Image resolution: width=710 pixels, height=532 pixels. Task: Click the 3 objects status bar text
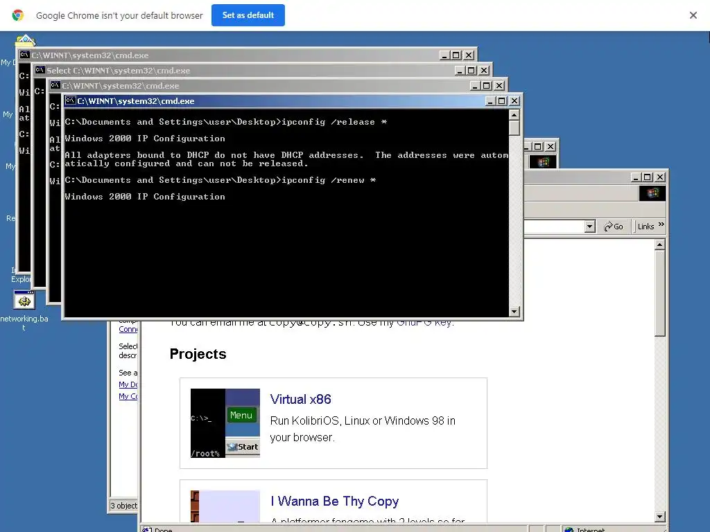click(123, 505)
